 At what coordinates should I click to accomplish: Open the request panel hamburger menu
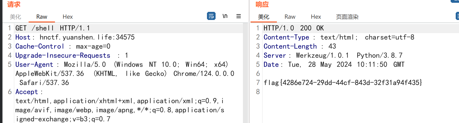click(x=238, y=16)
